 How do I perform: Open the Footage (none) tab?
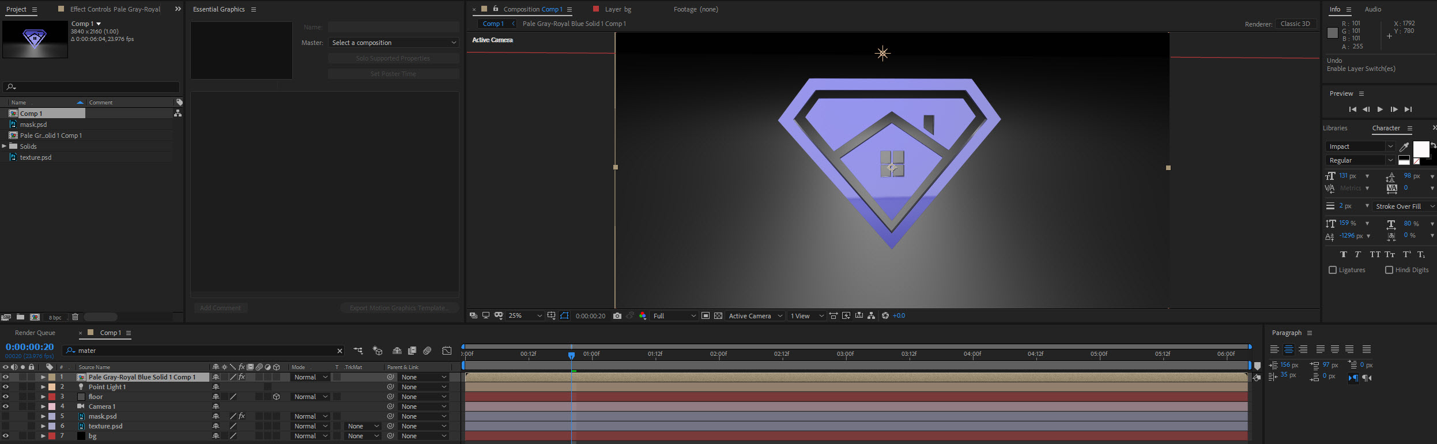(696, 9)
